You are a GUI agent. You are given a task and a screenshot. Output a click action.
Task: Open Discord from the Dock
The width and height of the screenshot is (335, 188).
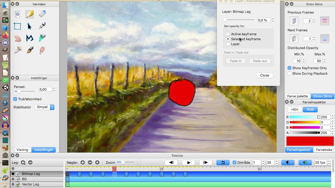click(x=5, y=43)
